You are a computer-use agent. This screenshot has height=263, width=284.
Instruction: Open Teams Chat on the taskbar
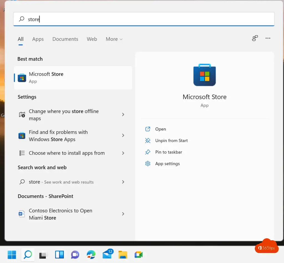pyautogui.click(x=75, y=255)
